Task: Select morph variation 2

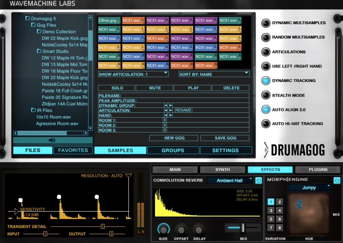Action: pyautogui.click(x=280, y=202)
